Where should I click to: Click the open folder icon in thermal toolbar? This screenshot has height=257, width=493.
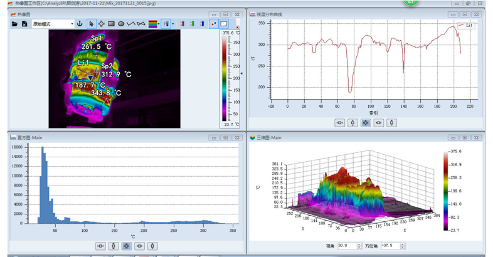tap(14, 24)
